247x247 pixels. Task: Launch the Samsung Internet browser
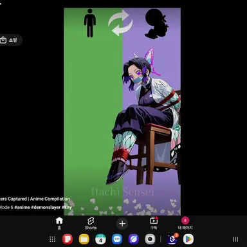(x=133, y=239)
